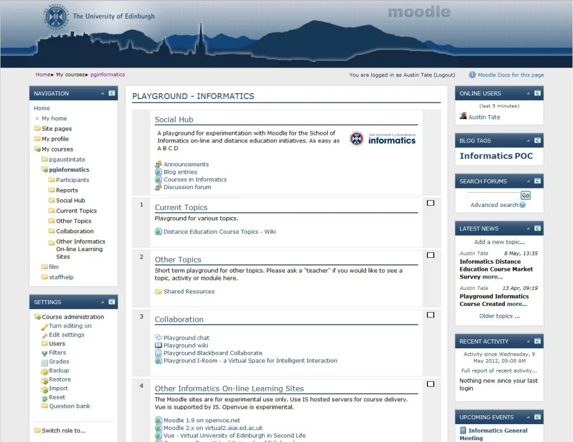Click Add a new topic link
This screenshot has width=573, height=442.
click(499, 242)
